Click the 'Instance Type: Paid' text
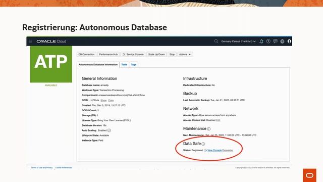Viewport: 323px width, 182px height. point(92,141)
